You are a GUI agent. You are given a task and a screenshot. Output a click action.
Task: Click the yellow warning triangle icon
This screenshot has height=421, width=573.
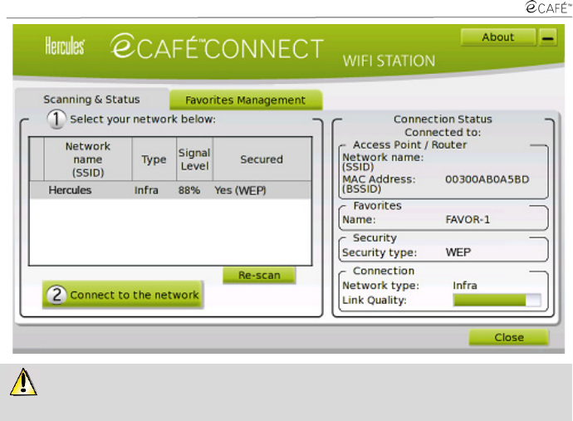[x=23, y=382]
